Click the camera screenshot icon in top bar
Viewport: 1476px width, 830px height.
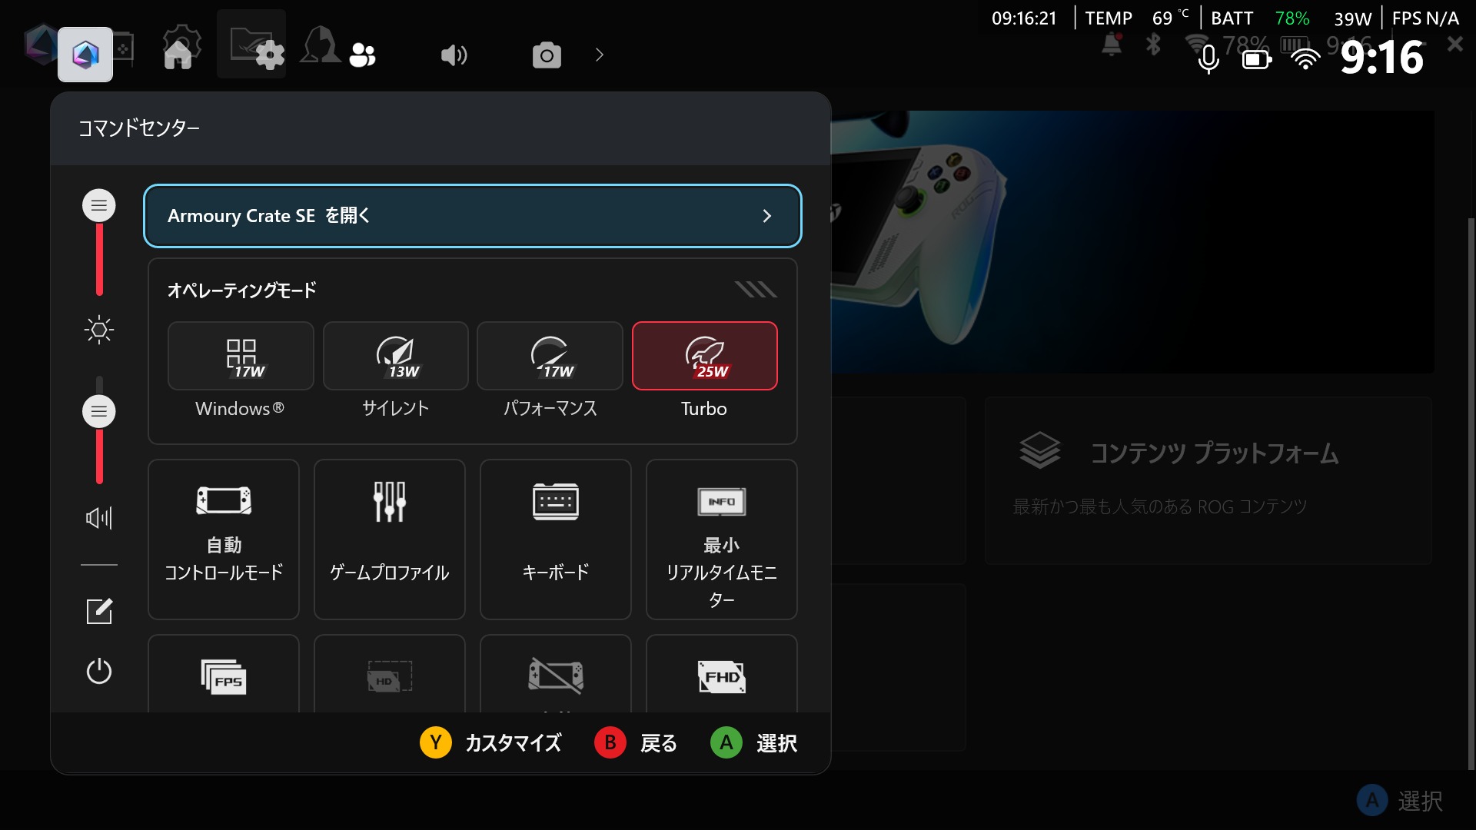(x=547, y=55)
